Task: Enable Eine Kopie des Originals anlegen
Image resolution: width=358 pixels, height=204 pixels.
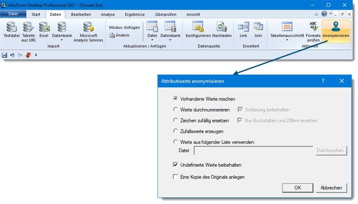Action: [176, 177]
